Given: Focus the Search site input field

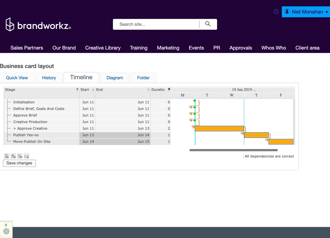Looking at the screenshot, I should pyautogui.click(x=156, y=24).
